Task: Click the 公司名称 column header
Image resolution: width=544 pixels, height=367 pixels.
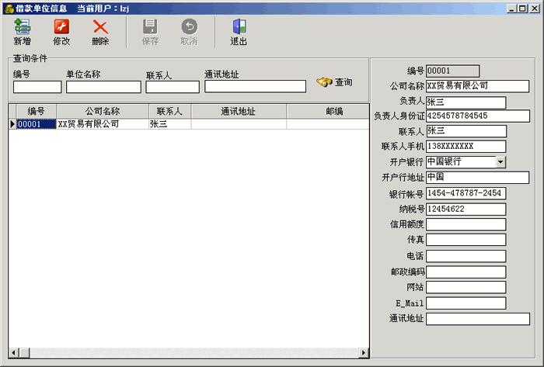Action: (103, 112)
